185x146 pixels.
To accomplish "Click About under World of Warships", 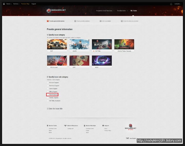I will point(87,132).
